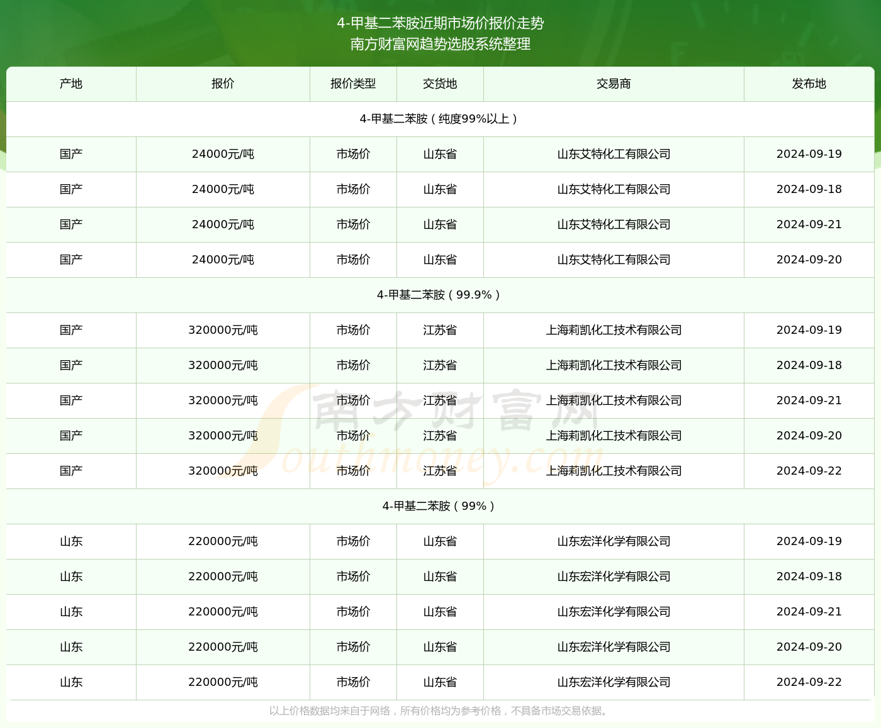Viewport: 881px width, 728px height.
Task: Click 山东 origin in the 220000元/吨 2024-09-19 row
Action: point(71,541)
